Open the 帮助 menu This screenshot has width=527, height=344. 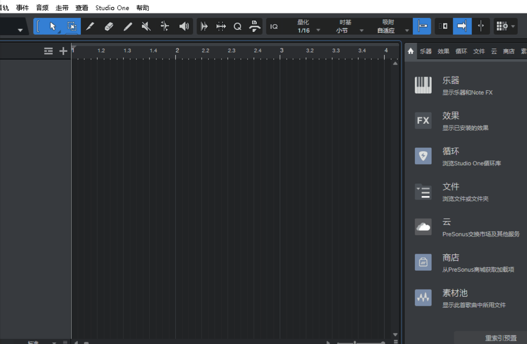142,8
